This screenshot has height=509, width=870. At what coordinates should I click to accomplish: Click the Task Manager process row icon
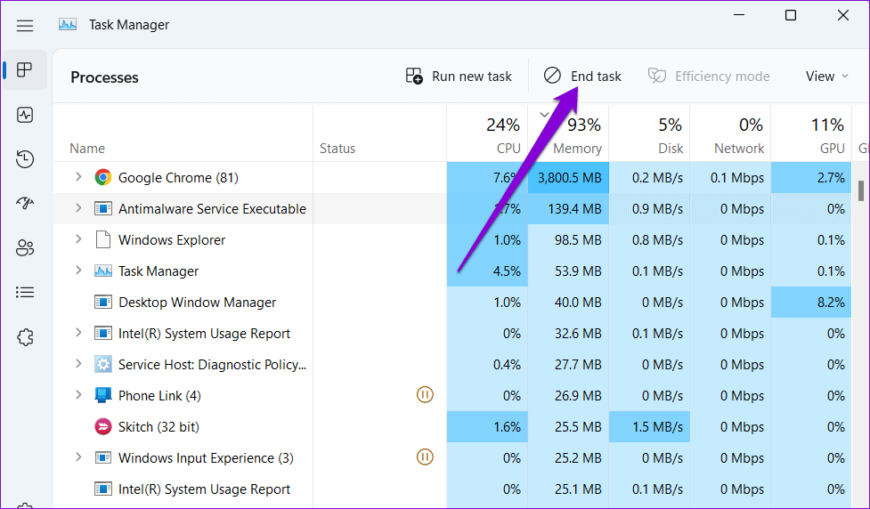click(102, 271)
